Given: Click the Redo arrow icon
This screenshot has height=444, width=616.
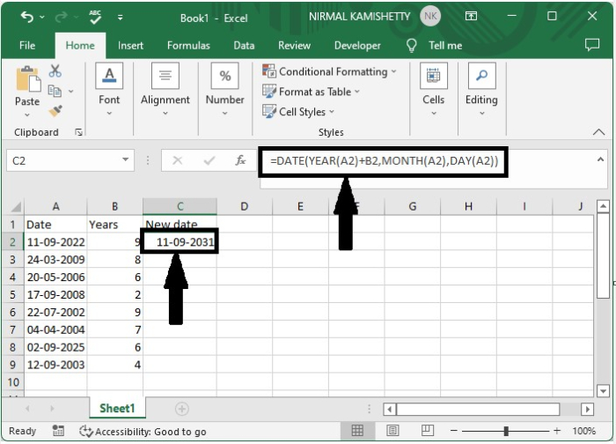Looking at the screenshot, I should pos(62,18).
